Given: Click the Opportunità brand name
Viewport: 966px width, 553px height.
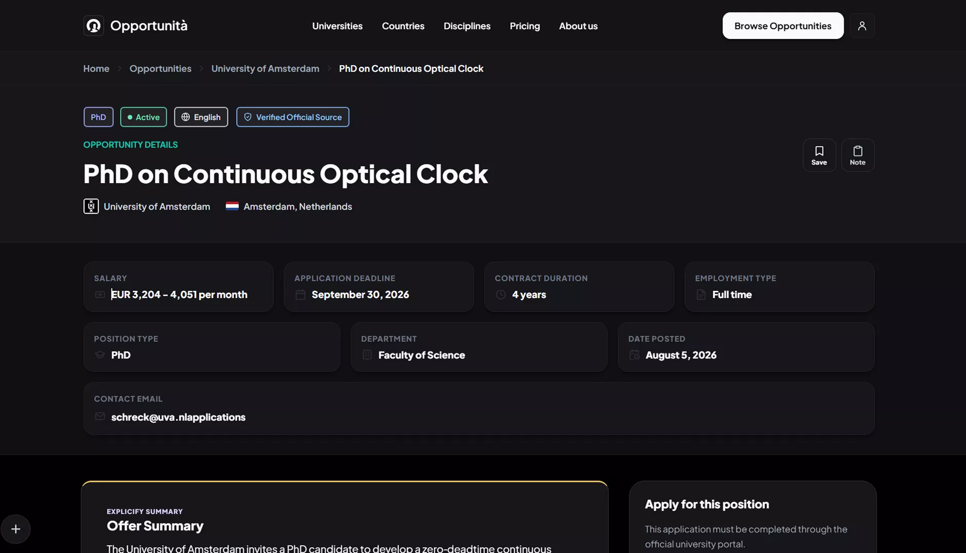Looking at the screenshot, I should (148, 26).
